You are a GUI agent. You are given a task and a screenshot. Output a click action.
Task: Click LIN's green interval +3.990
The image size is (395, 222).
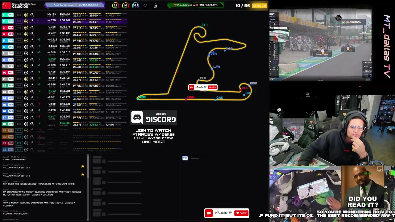(51, 59)
